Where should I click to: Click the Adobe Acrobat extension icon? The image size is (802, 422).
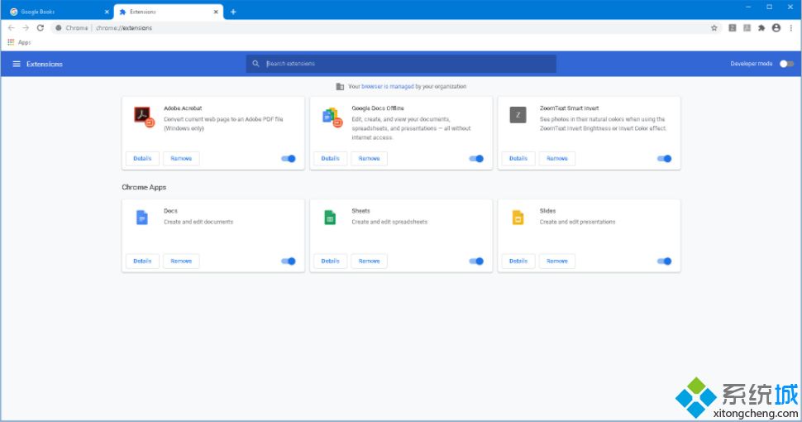click(144, 117)
